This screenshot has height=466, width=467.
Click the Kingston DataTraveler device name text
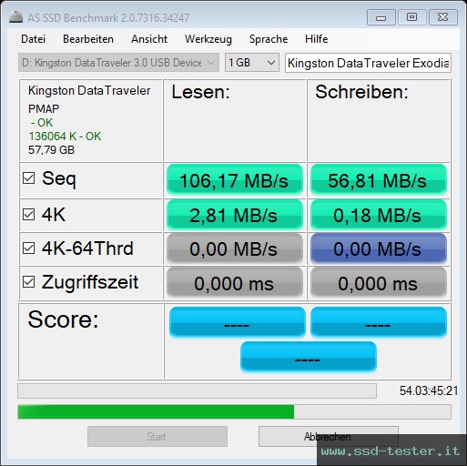pos(89,90)
